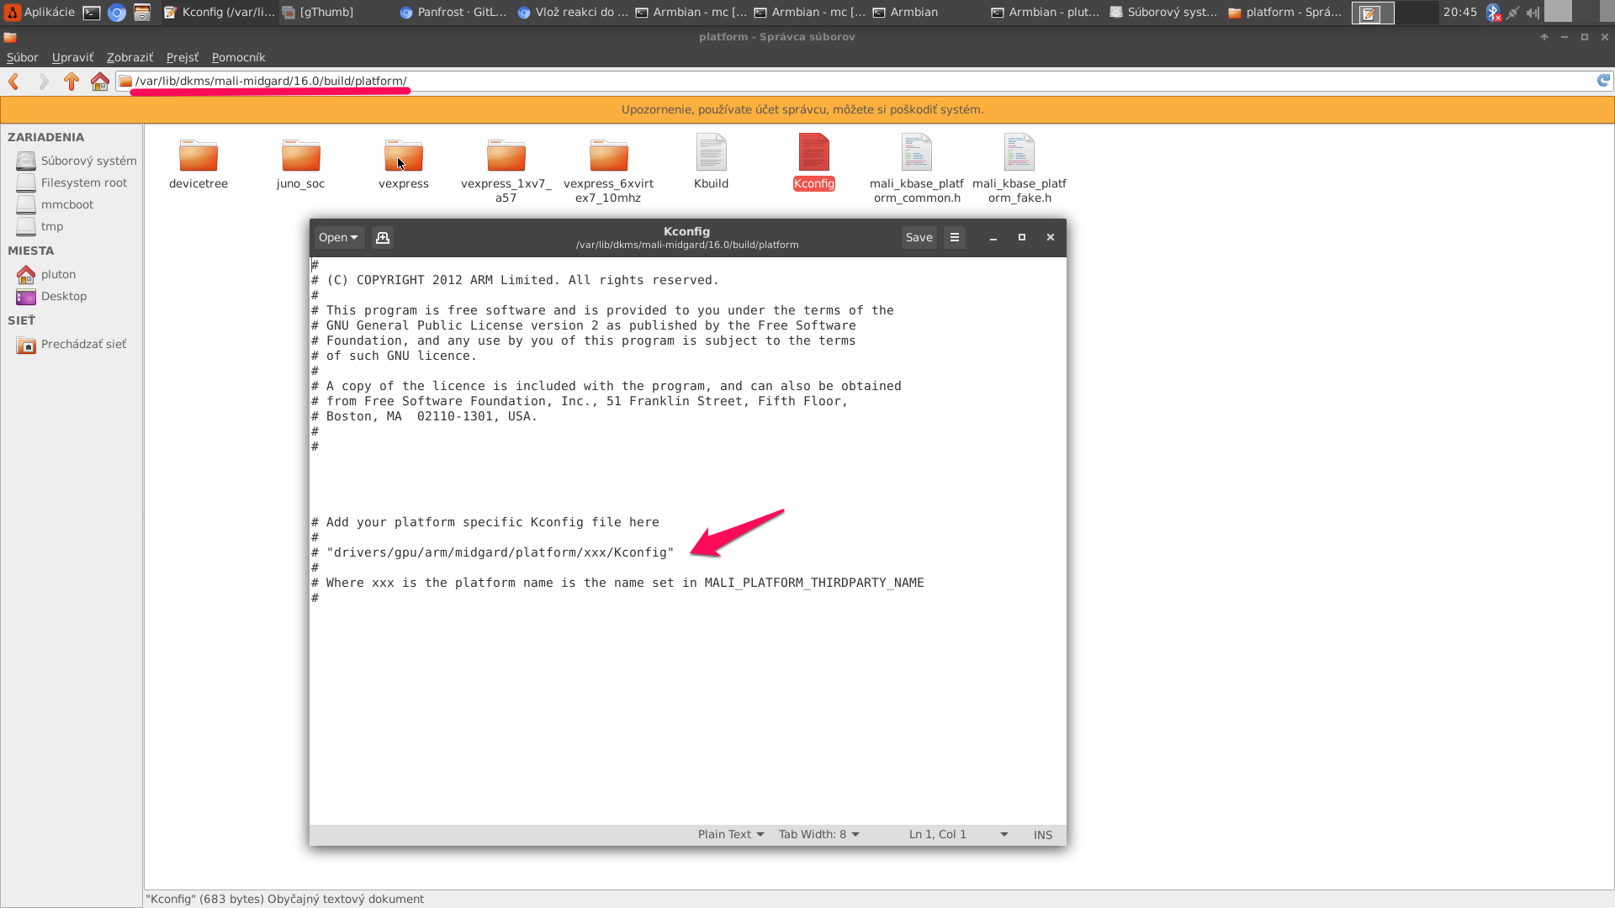1615x908 pixels.
Task: Create new document in text editor
Action: [x=383, y=238]
